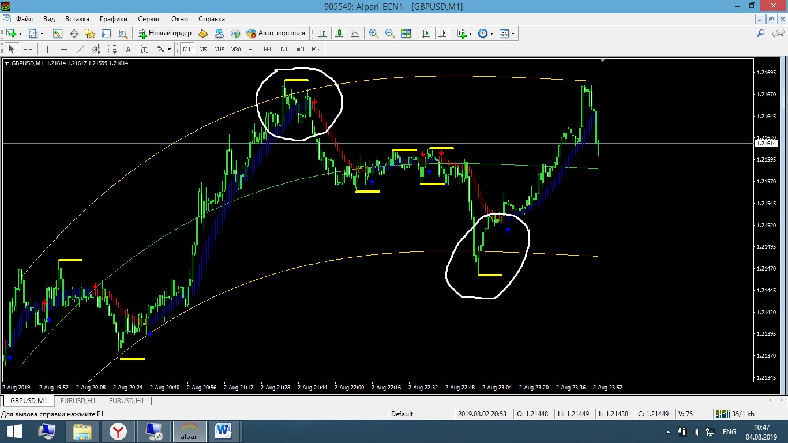Insert an arrow symbol on the chart
This screenshot has width=788, height=443.
coord(160,49)
